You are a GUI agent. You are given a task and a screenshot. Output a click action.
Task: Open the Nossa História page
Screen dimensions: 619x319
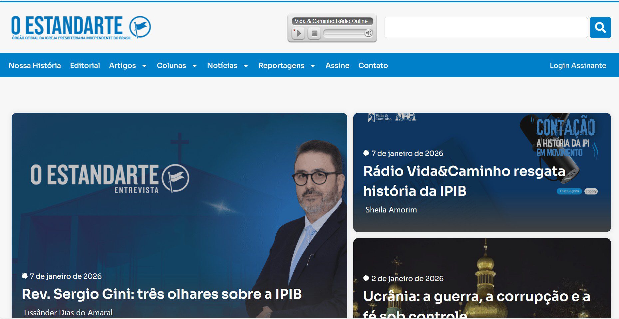coord(35,65)
